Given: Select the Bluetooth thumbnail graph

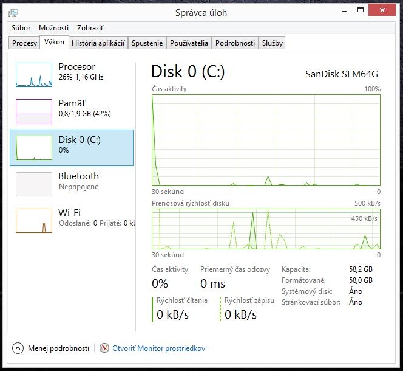Looking at the screenshot, I should [34, 184].
